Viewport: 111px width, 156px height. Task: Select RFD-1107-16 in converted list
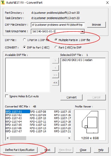(x=62, y=115)
